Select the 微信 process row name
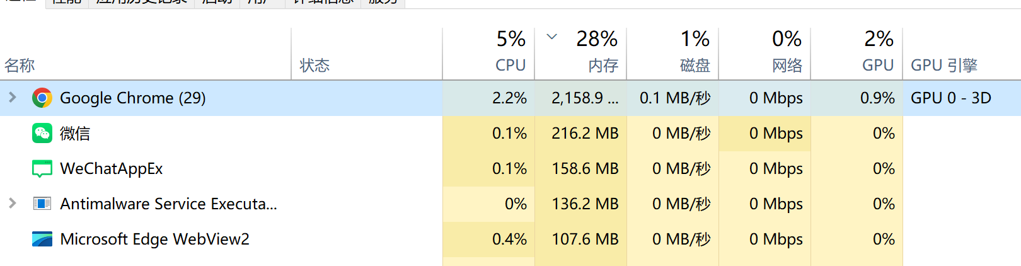The width and height of the screenshot is (1021, 266). (75, 134)
